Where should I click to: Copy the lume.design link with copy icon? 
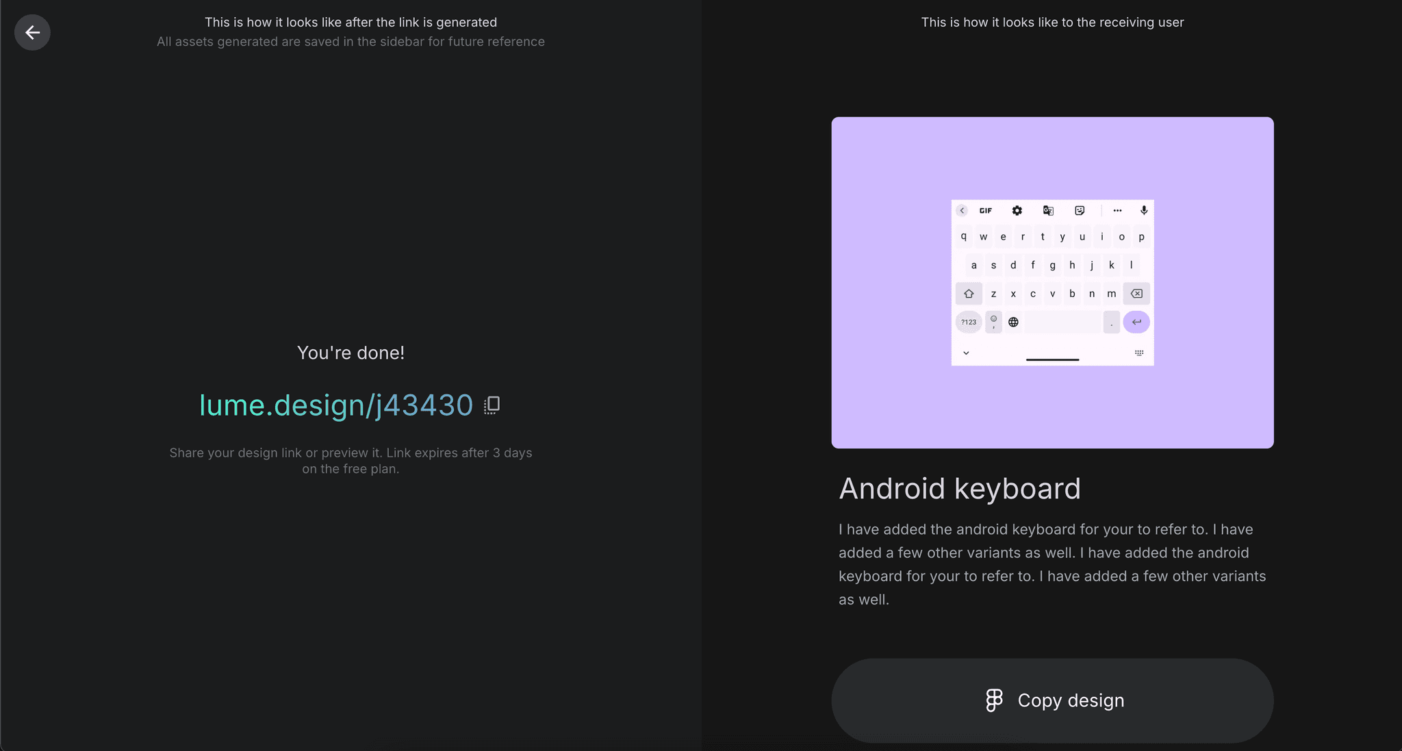[492, 405]
